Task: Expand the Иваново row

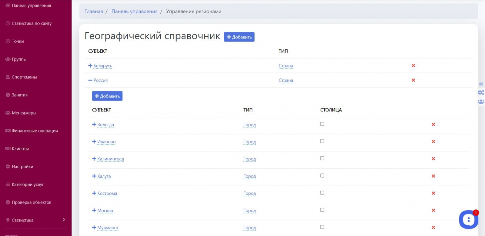Action: (94, 141)
